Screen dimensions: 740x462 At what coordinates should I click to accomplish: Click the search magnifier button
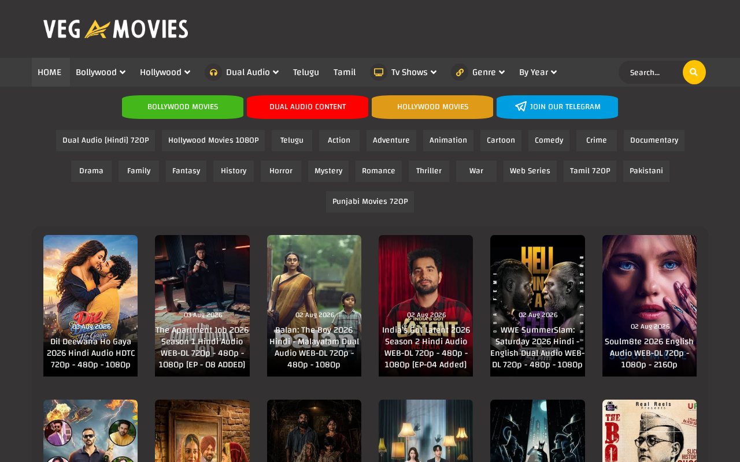[694, 72]
